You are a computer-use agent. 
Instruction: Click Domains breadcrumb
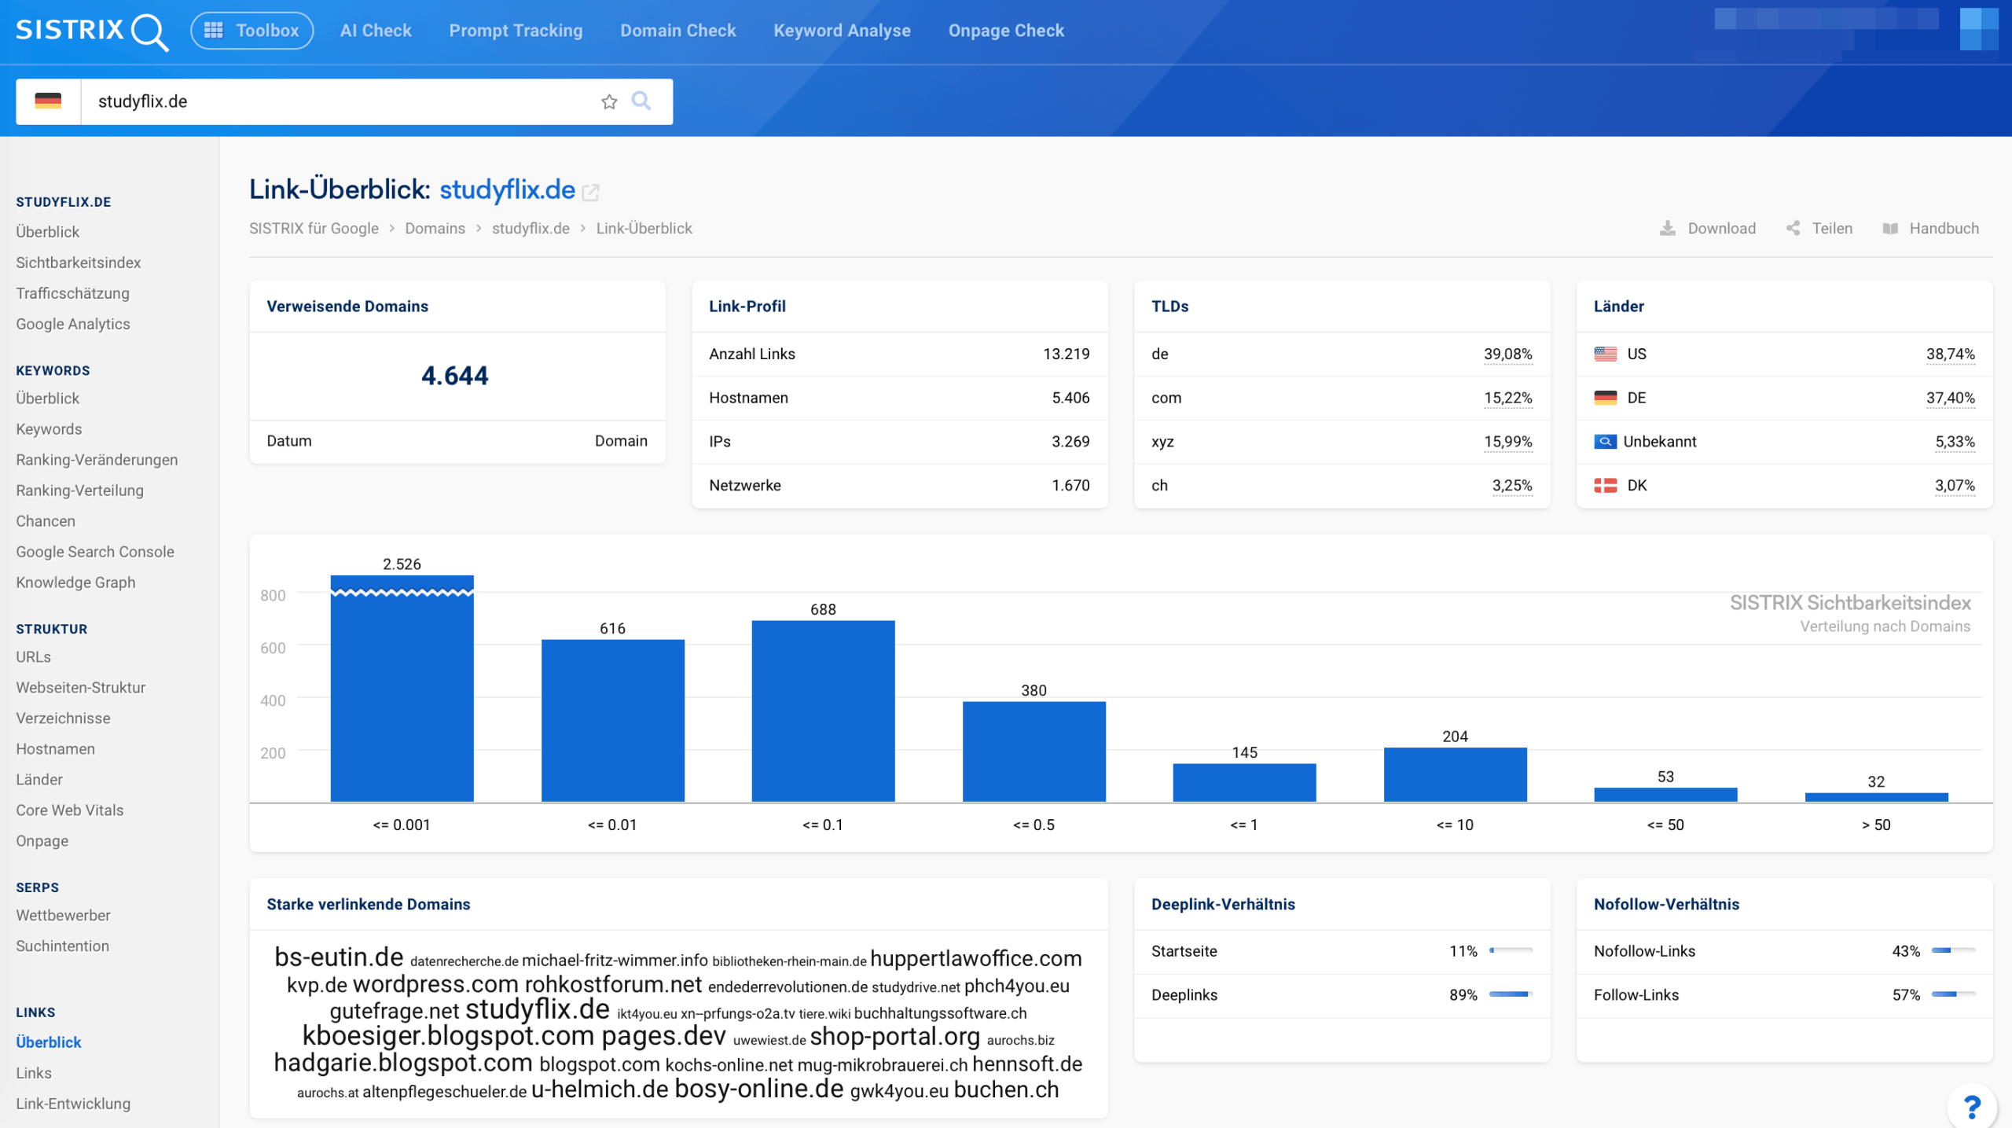click(435, 229)
